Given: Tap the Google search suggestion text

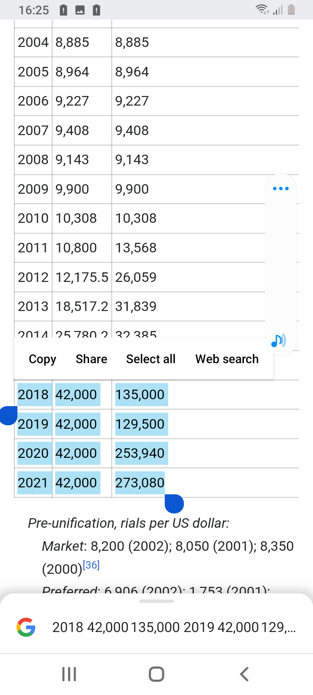Looking at the screenshot, I should pyautogui.click(x=174, y=627).
